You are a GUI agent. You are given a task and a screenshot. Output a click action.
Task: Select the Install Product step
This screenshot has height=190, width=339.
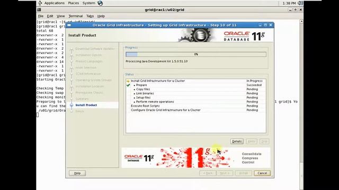(86, 105)
